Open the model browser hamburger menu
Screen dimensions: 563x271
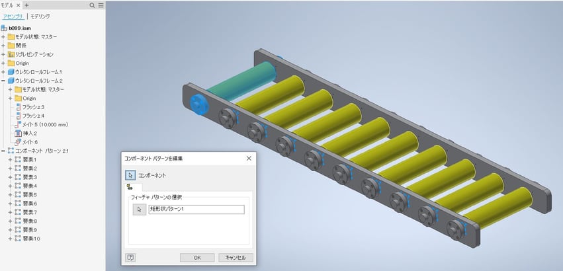click(101, 5)
